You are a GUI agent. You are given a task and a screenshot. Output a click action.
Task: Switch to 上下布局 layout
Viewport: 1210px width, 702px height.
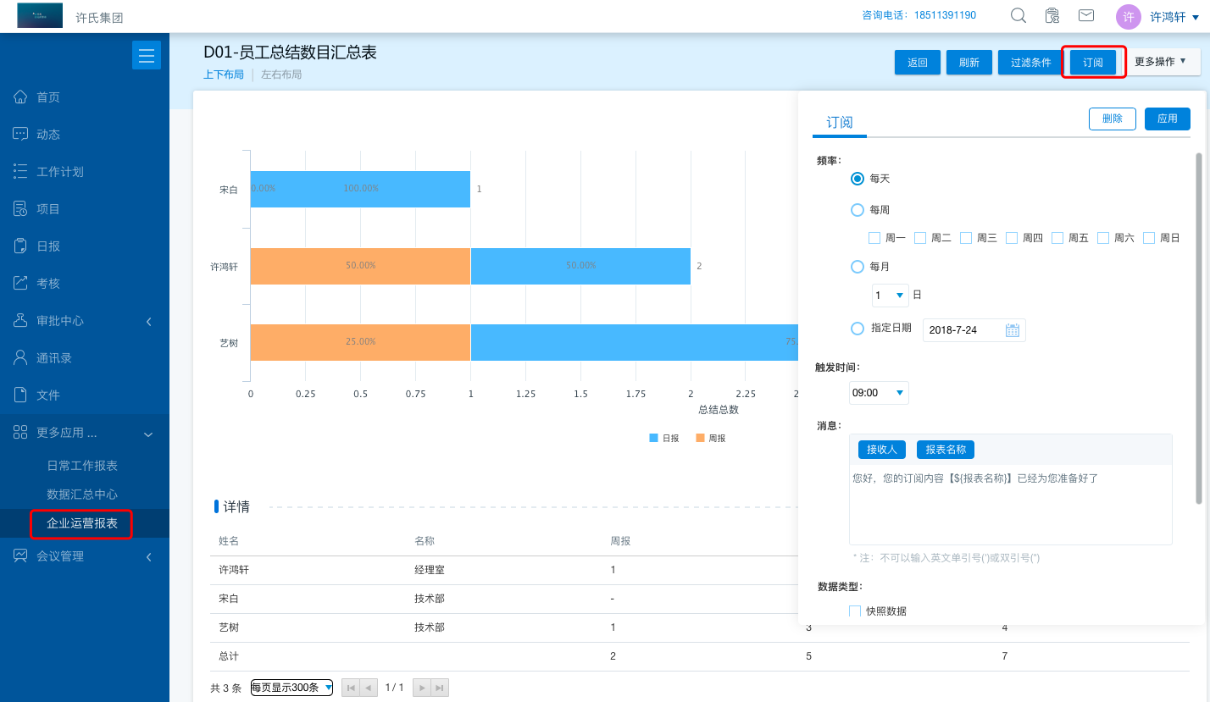click(x=224, y=75)
